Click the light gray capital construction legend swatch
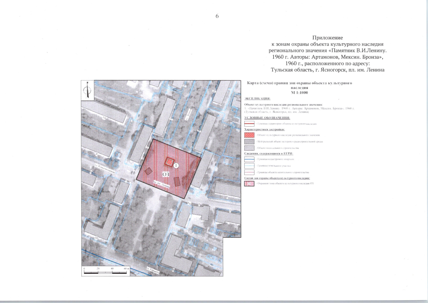This screenshot has width=428, height=303. point(249,148)
